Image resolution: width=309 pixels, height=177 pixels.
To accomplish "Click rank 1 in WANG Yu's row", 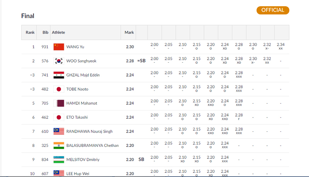I will (x=33, y=47).
